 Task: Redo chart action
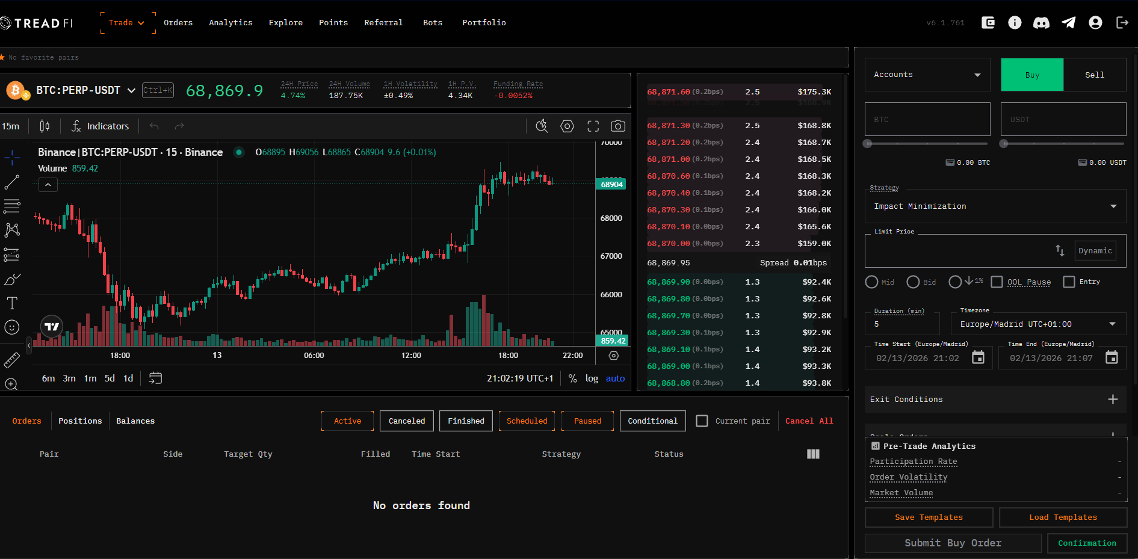coord(179,126)
